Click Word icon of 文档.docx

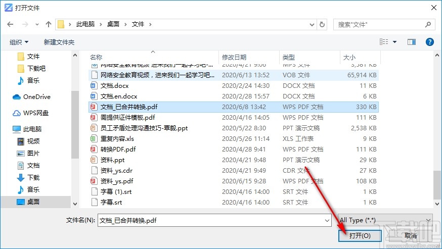coord(94,86)
